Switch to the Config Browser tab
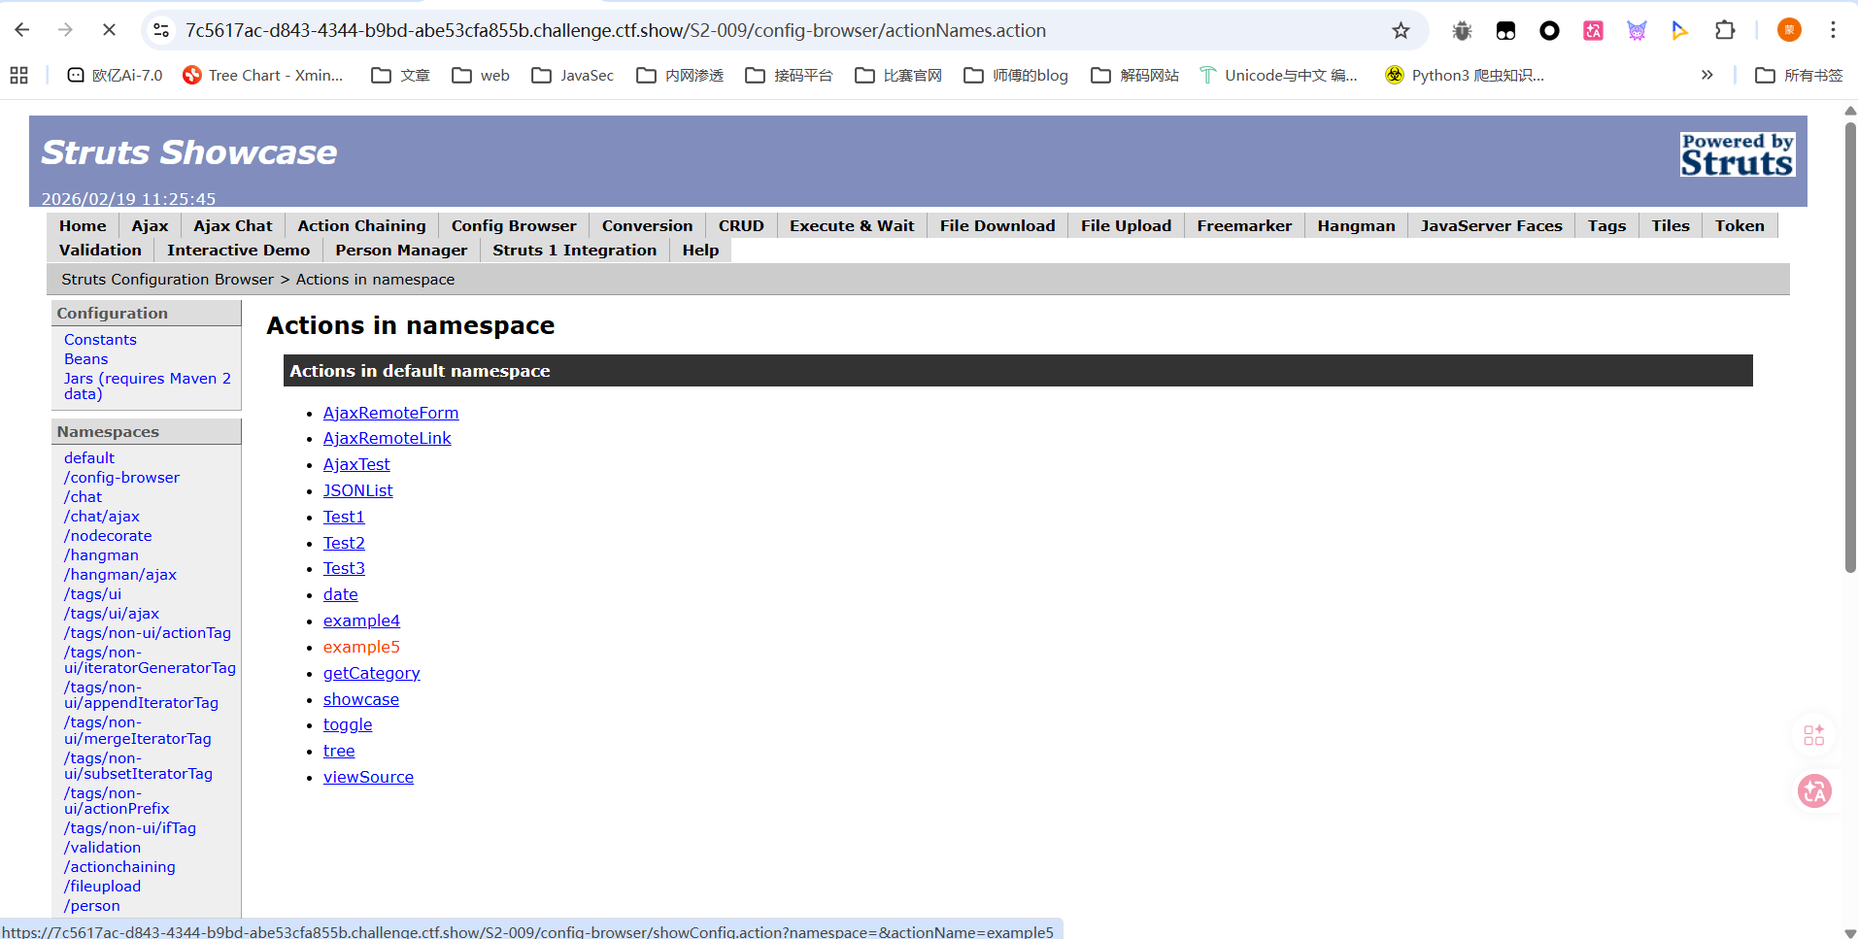1858x939 pixels. [513, 226]
